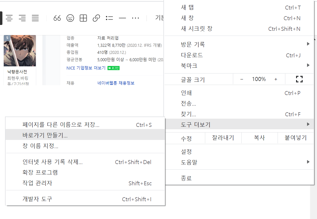The height and width of the screenshot is (219, 317).
Task: Click the 410명 employee count value
Action: [x=102, y=53]
